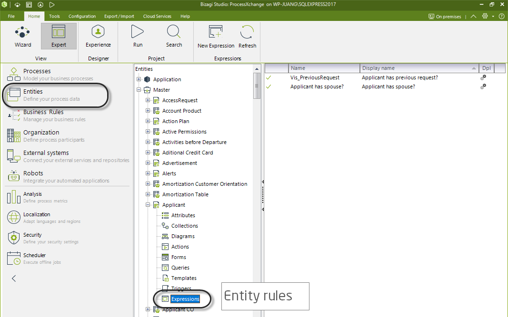This screenshot has height=317, width=508.
Task: Open the Cloud Services ribbon tab
Action: click(157, 16)
